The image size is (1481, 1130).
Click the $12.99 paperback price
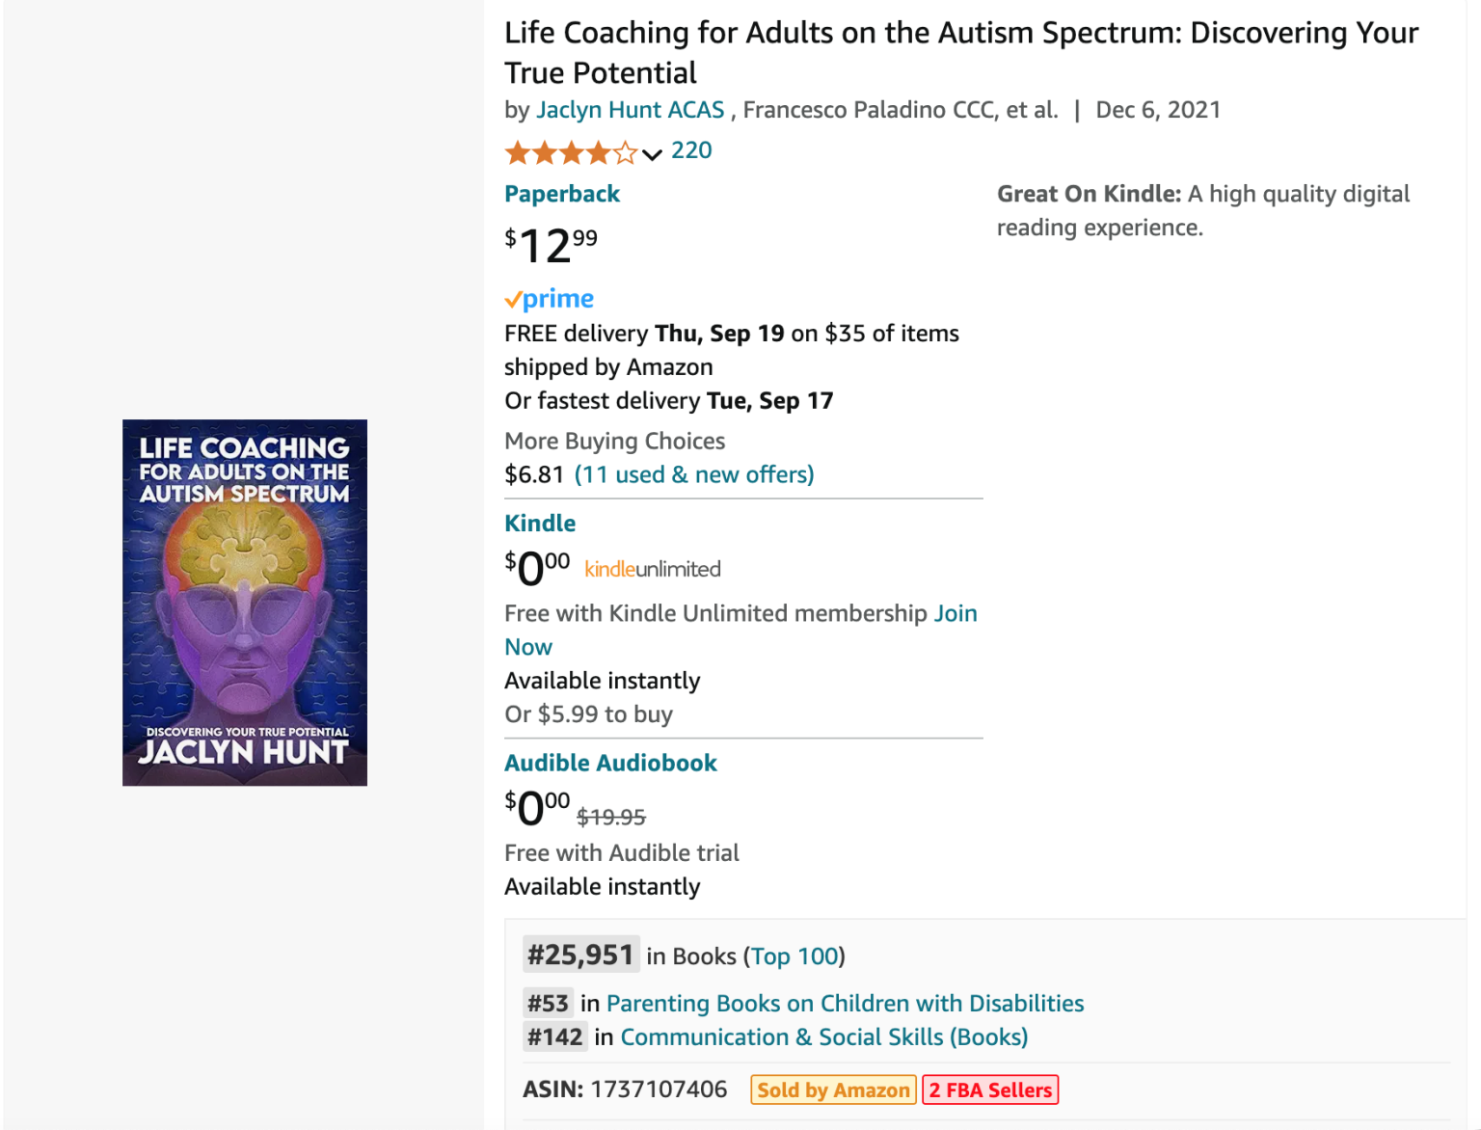(551, 245)
